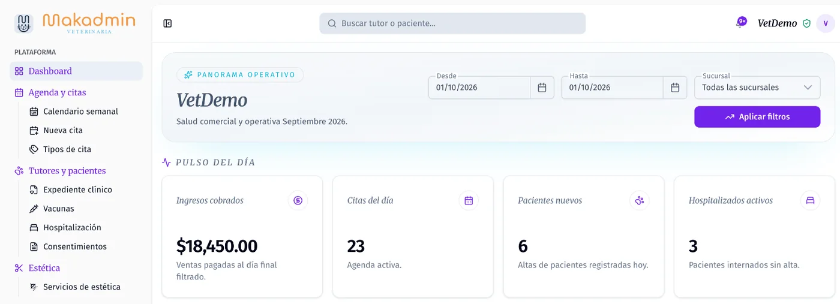Click the Dashboard grid icon in sidebar
This screenshot has width=840, height=304.
pos(19,71)
